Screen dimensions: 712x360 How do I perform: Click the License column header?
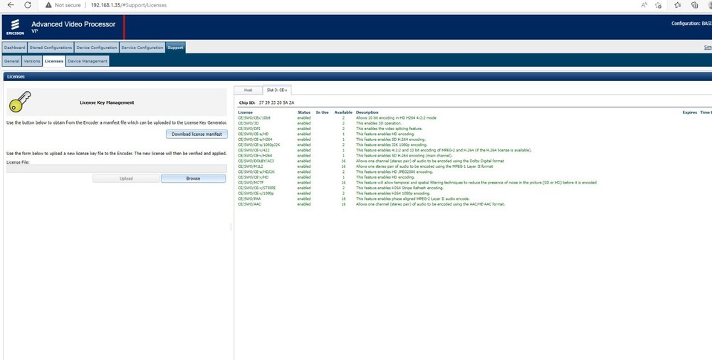pyautogui.click(x=245, y=112)
